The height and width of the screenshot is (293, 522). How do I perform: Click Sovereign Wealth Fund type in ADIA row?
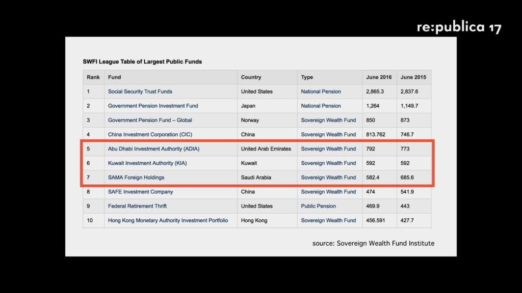coord(328,149)
